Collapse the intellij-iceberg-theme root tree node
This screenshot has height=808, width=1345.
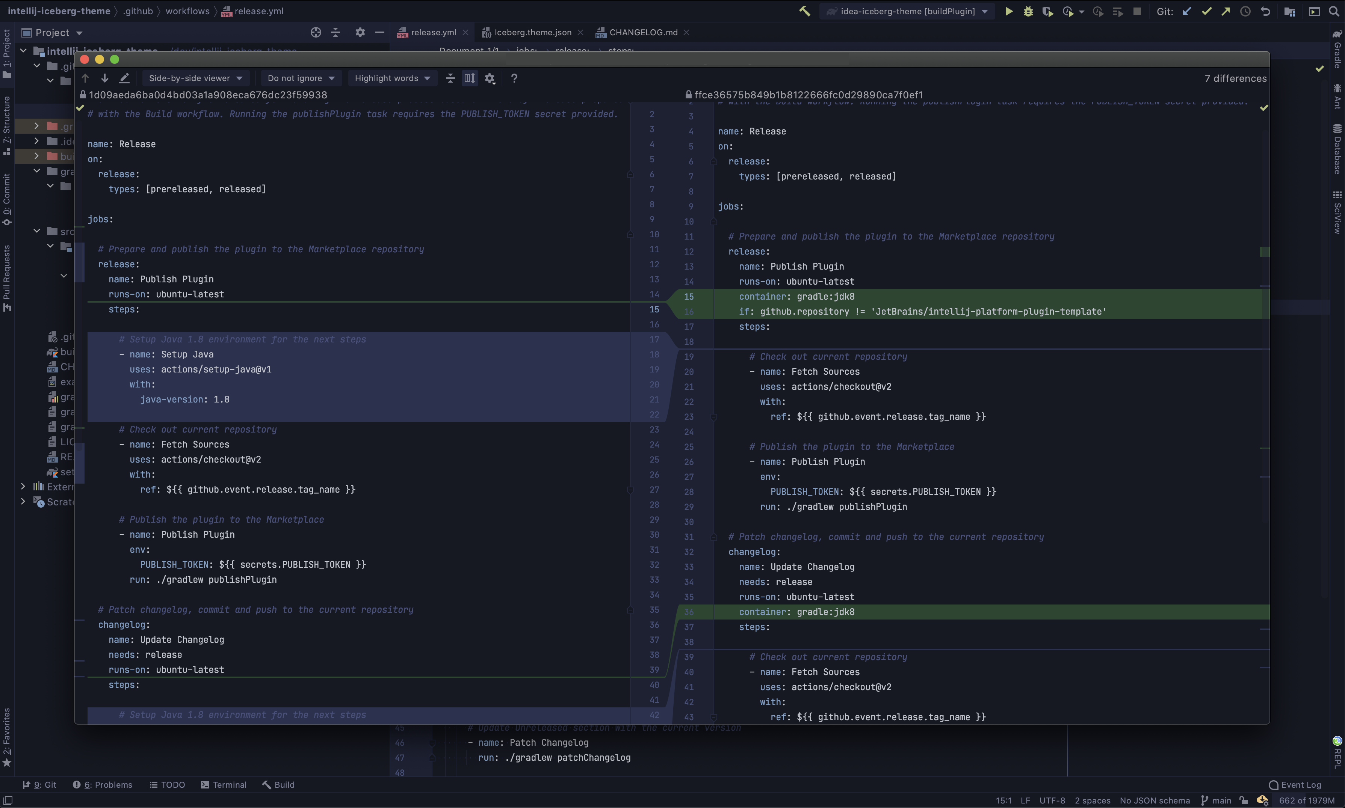pyautogui.click(x=23, y=51)
